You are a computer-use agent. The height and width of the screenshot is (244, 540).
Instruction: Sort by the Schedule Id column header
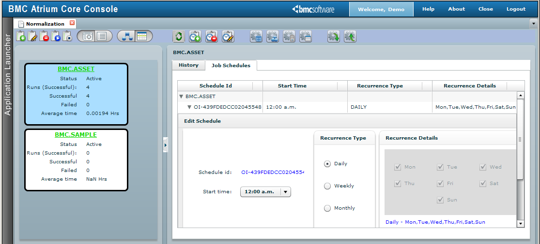click(x=220, y=86)
